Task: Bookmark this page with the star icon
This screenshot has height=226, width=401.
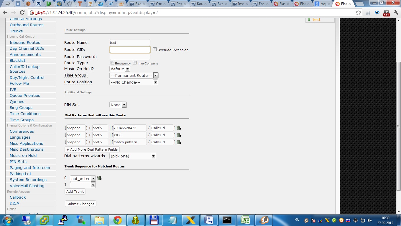Action: (x=358, y=12)
